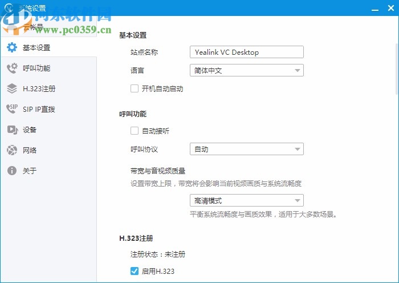Click the vertical scrollbar in settings panel

click(x=397, y=69)
